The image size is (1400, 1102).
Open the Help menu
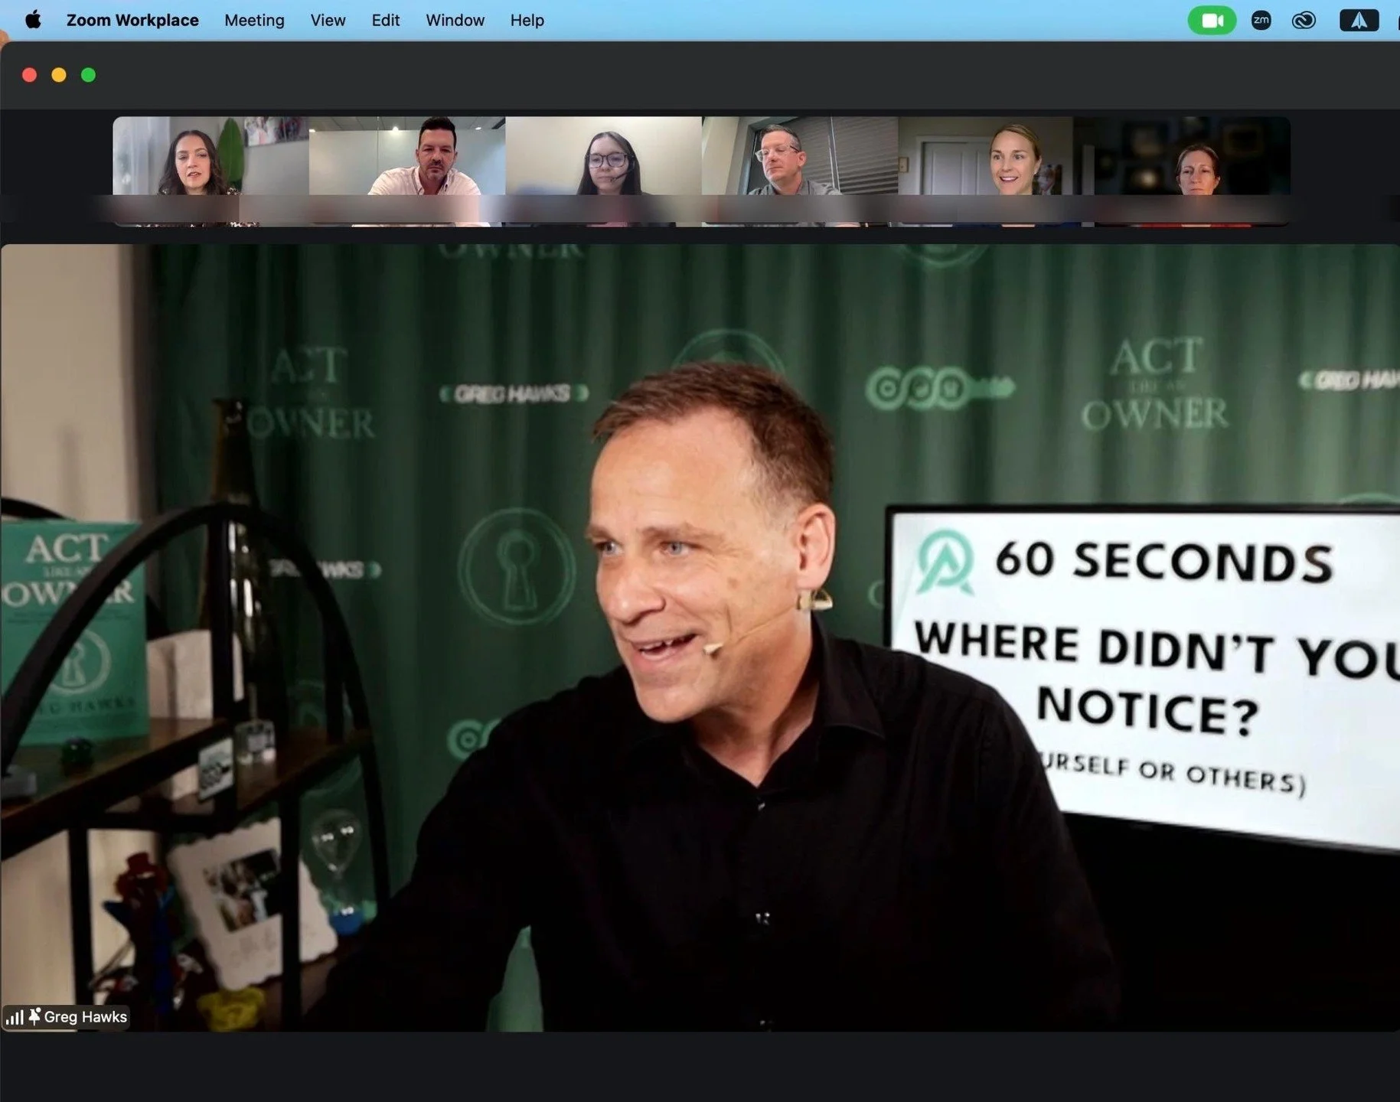pyautogui.click(x=527, y=20)
